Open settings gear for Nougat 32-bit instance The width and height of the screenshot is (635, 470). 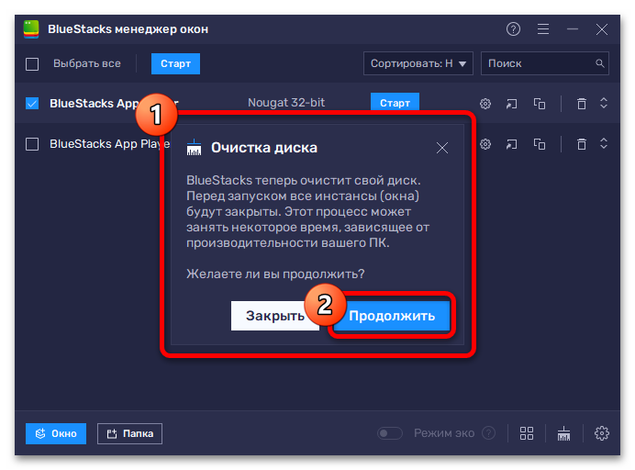tap(485, 104)
